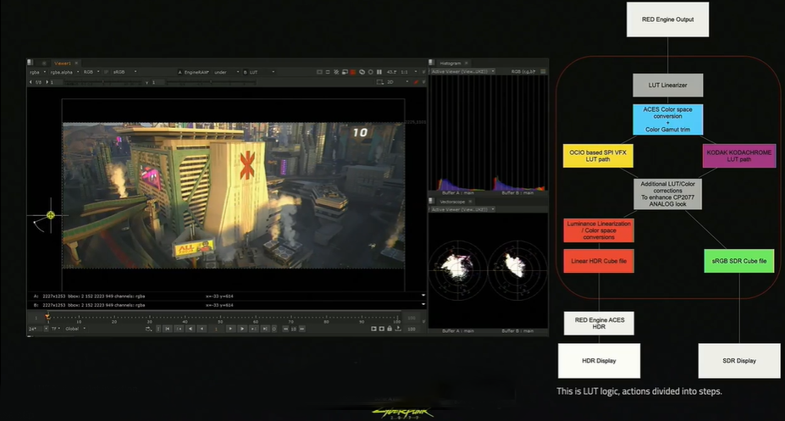Toggle viewer input buffer A
Viewport: 785px width, 421px height.
(180, 72)
